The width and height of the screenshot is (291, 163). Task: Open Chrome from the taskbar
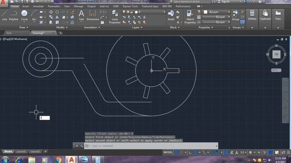58,160
